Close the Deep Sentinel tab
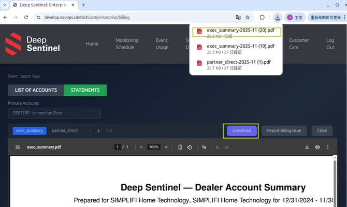 click(x=73, y=5)
